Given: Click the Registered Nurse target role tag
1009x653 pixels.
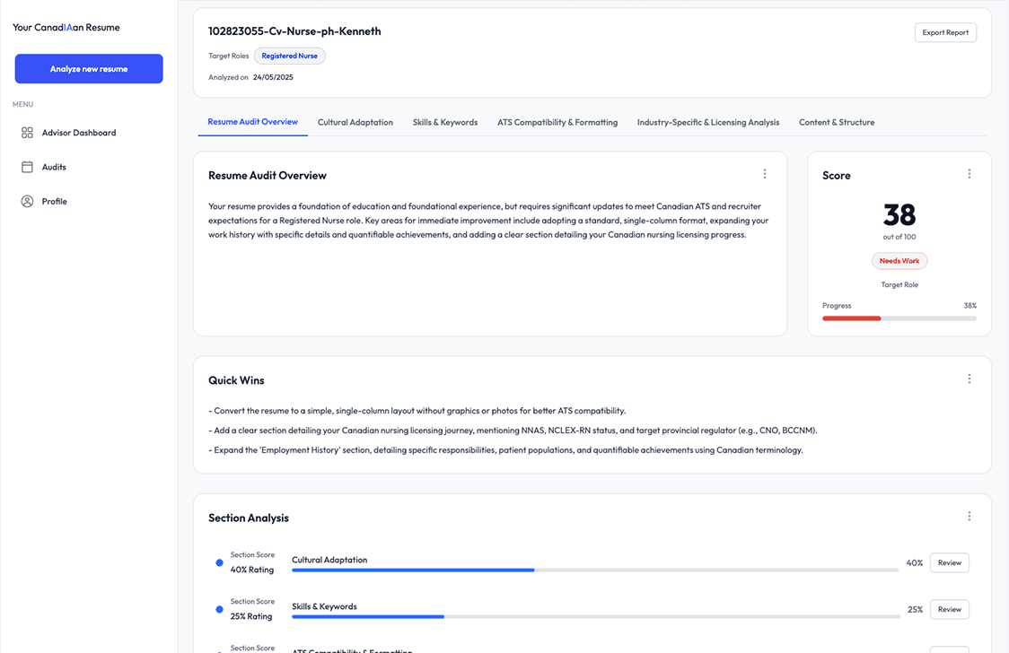Looking at the screenshot, I should pyautogui.click(x=290, y=56).
